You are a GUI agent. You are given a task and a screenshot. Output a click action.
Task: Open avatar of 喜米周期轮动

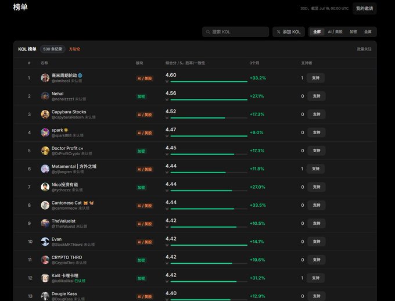point(45,78)
